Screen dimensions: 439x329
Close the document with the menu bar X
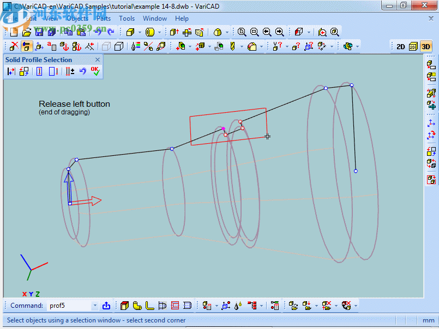pyautogui.click(x=431, y=19)
